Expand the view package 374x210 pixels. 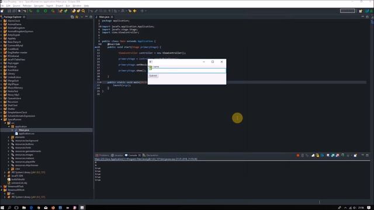coord(9,169)
